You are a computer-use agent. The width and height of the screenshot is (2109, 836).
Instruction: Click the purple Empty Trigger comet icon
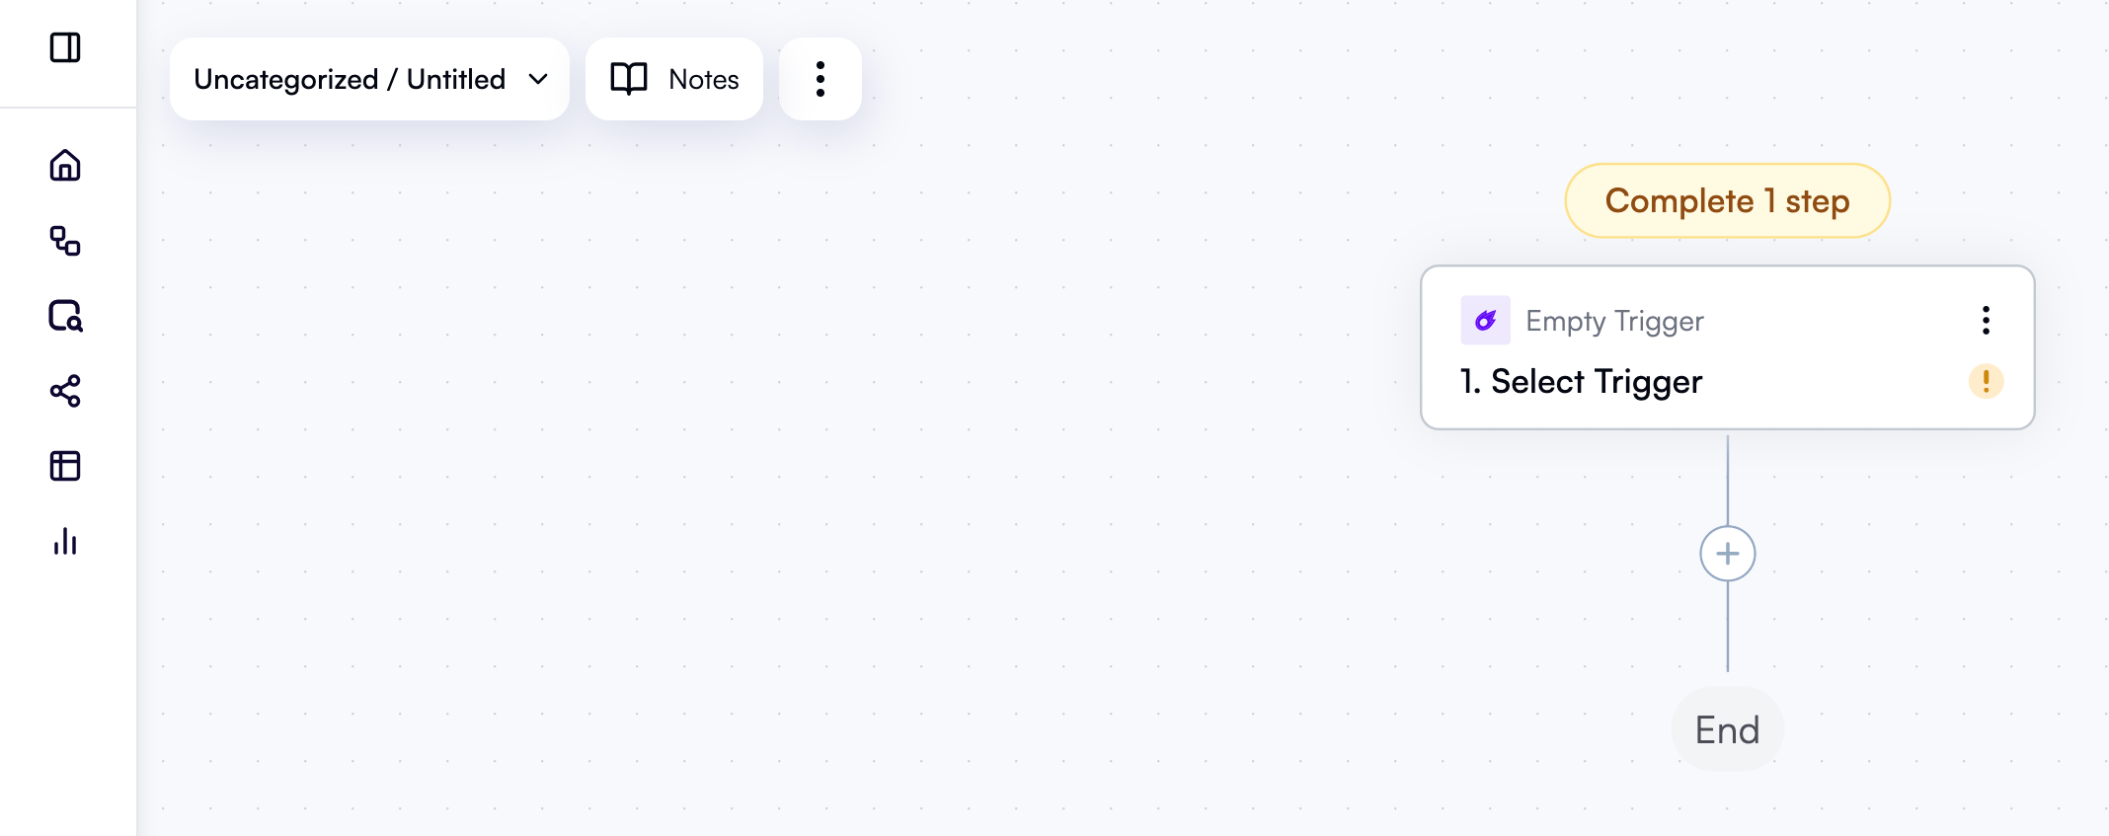pos(1484,320)
